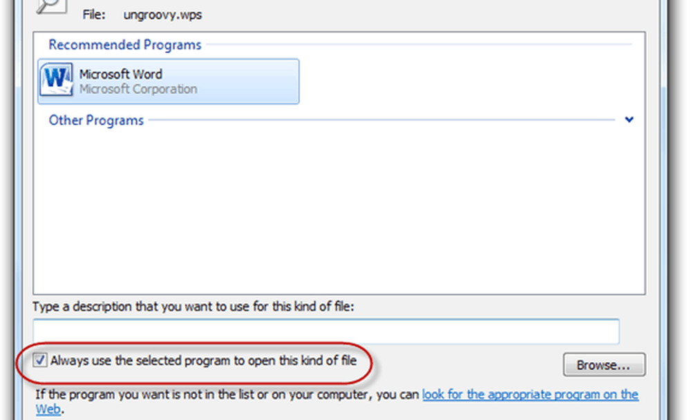Select the Microsoft Word program name
The width and height of the screenshot is (691, 420).
coord(120,74)
